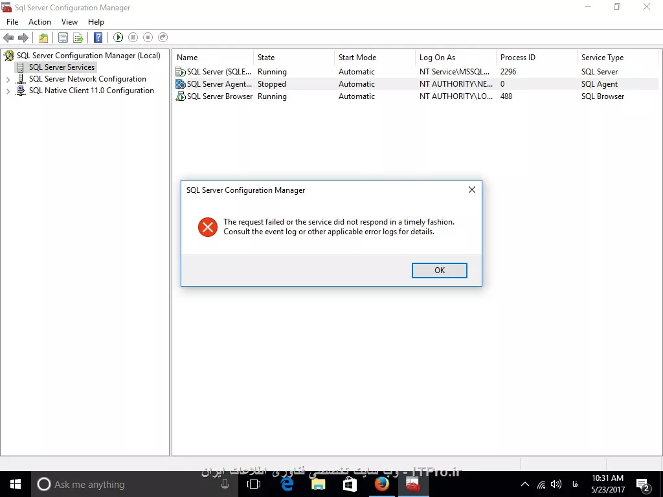Viewport: 663px width, 497px height.
Task: Click the Forward arrow in toolbar
Action: (23, 38)
